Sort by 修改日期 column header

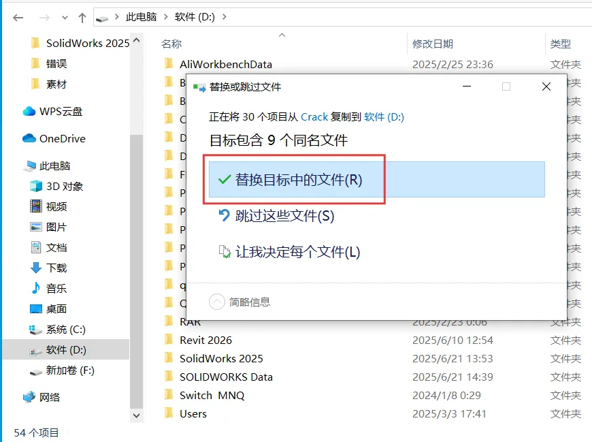tap(433, 44)
